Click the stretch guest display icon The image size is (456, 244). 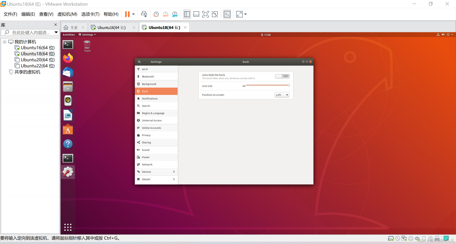(x=239, y=14)
